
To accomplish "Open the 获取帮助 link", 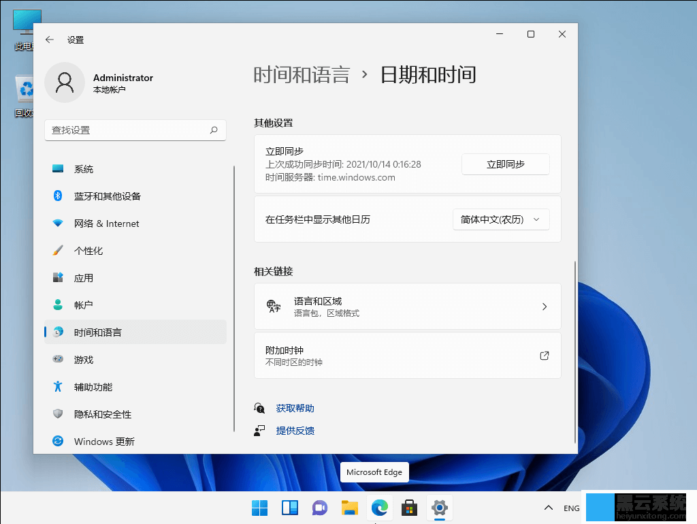I will click(295, 408).
